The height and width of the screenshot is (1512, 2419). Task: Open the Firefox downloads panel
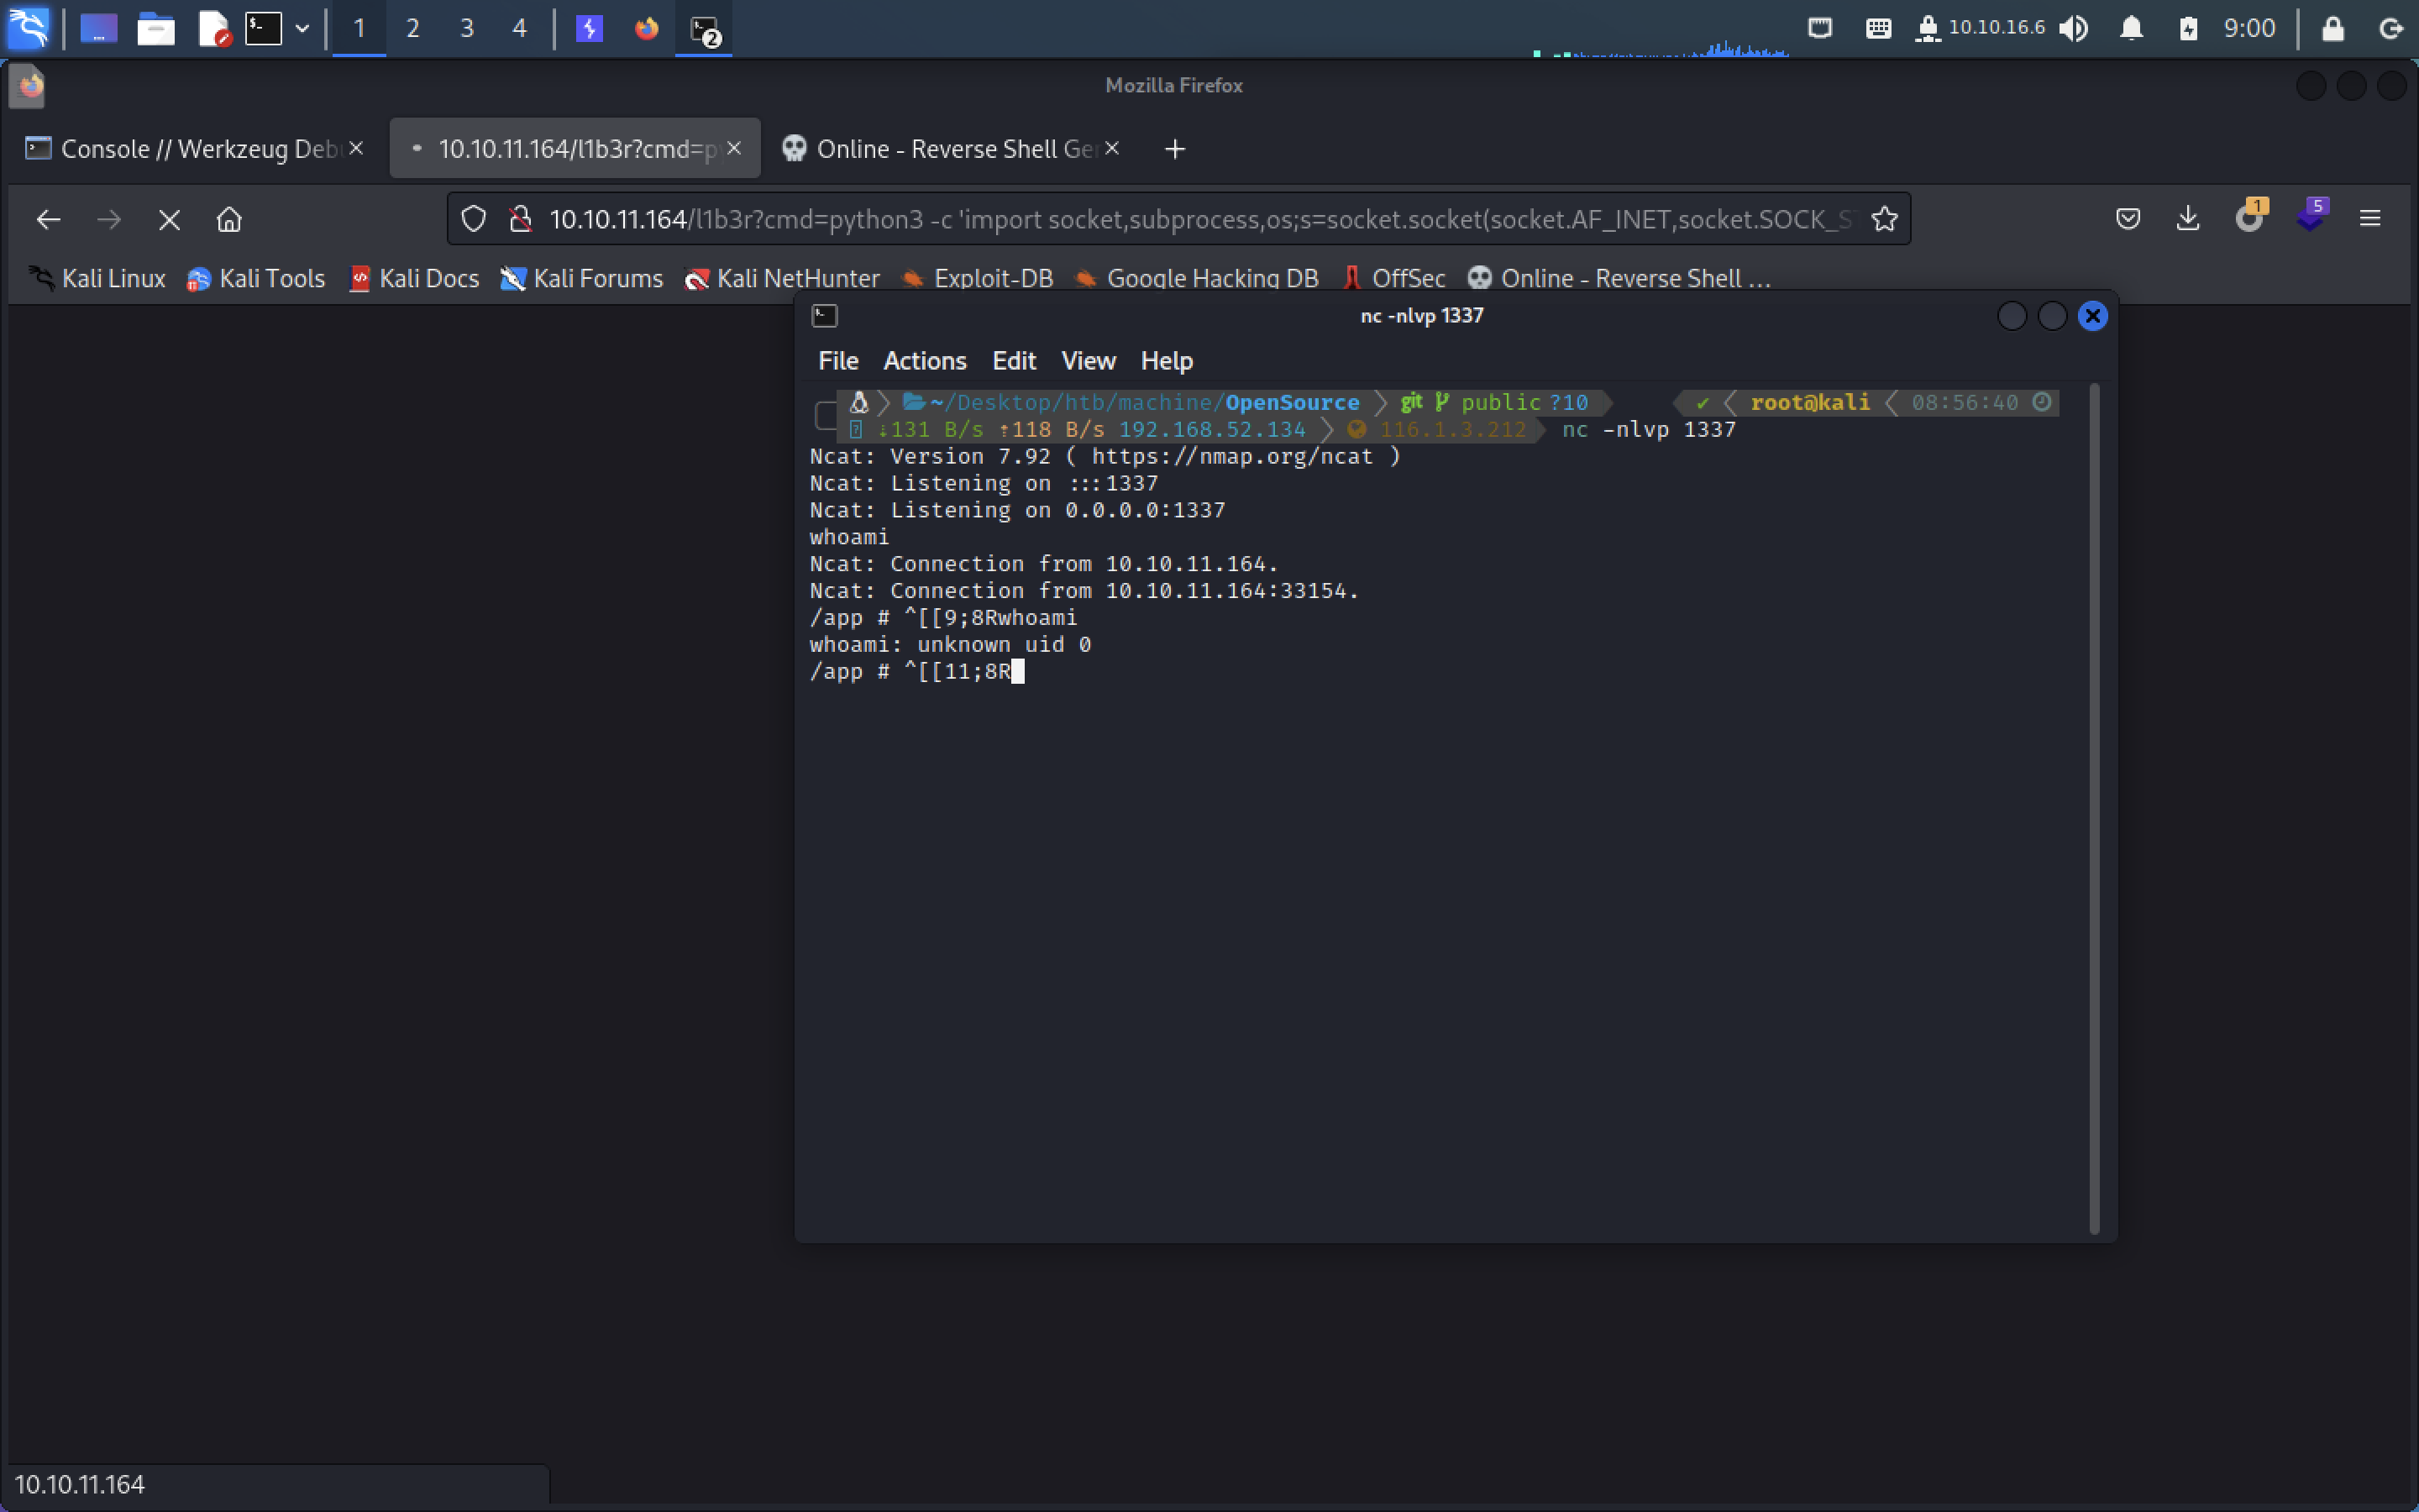click(2188, 219)
